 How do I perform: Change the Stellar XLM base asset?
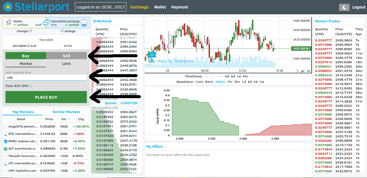click(x=24, y=31)
